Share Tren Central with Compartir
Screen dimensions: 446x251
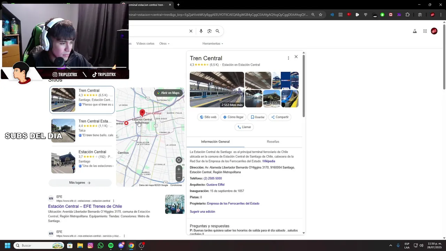[x=280, y=117]
